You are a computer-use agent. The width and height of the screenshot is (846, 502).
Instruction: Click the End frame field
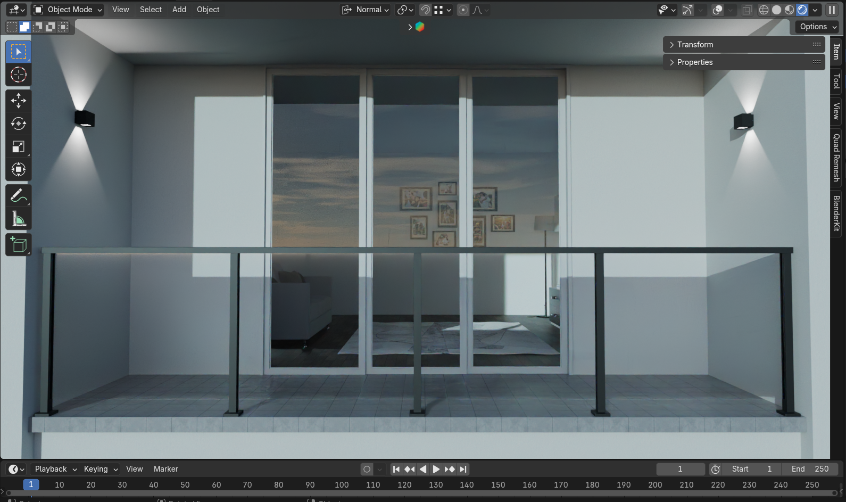(x=810, y=469)
